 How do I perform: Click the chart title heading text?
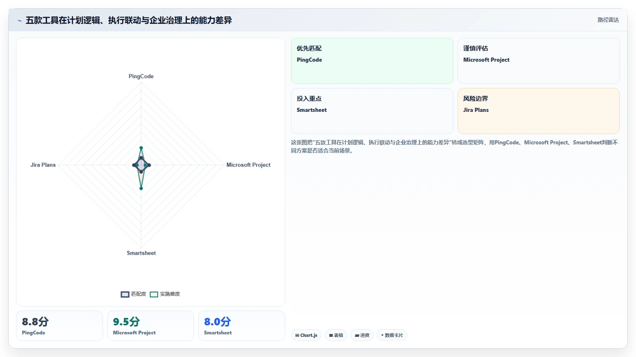129,20
